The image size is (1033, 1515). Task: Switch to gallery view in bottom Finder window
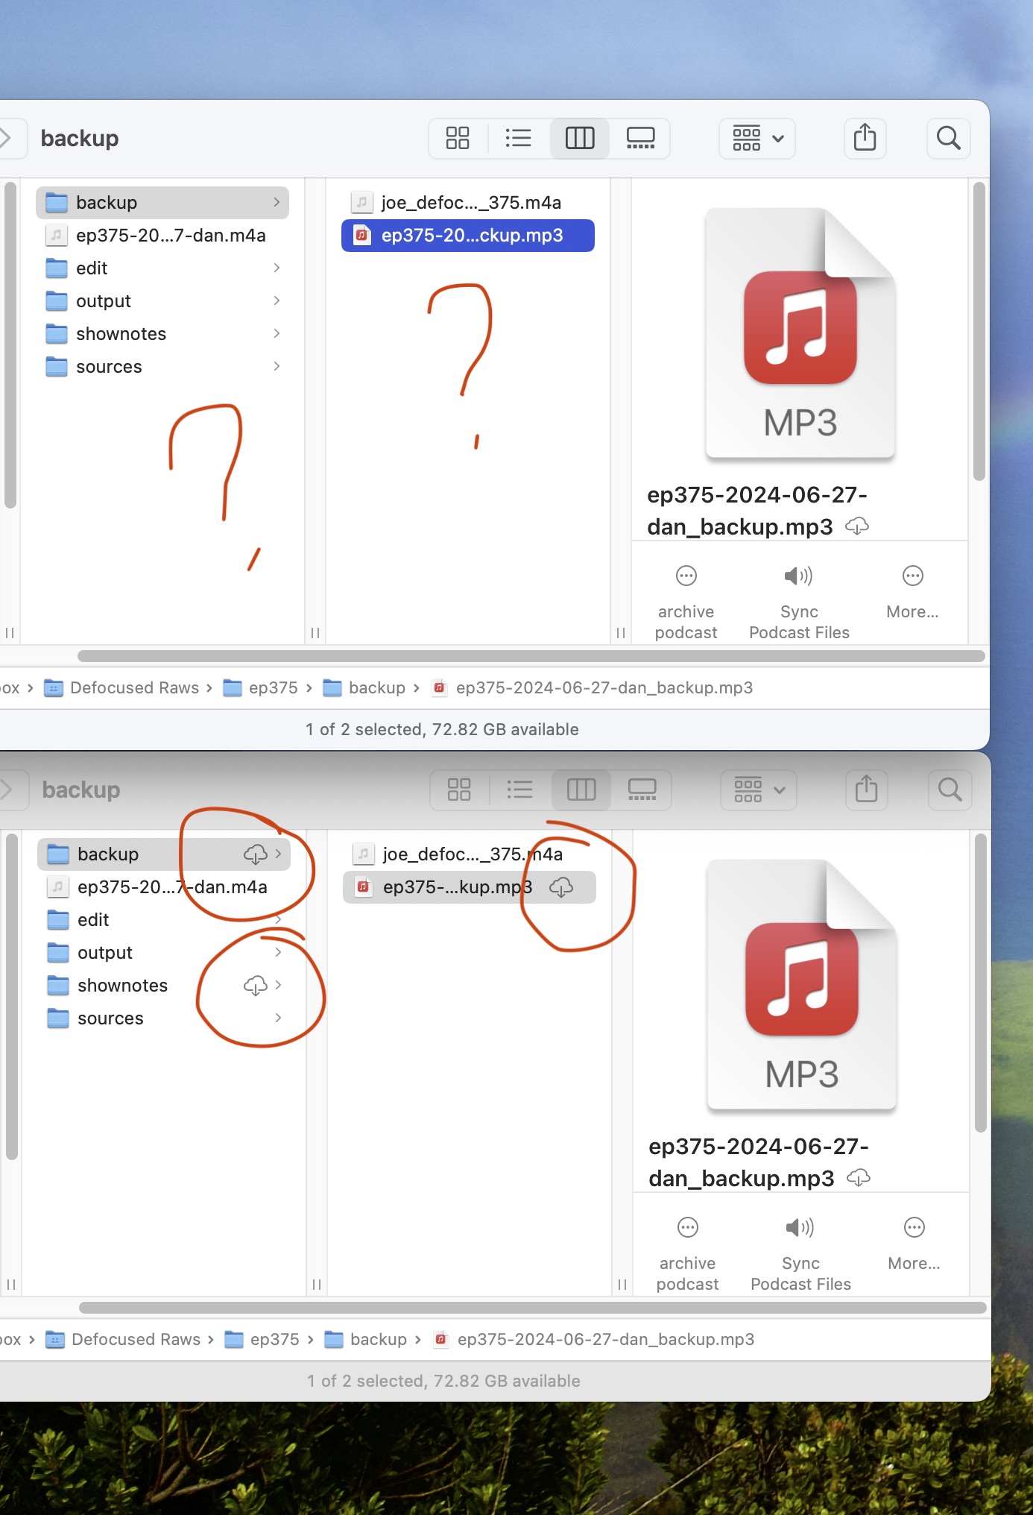(642, 790)
